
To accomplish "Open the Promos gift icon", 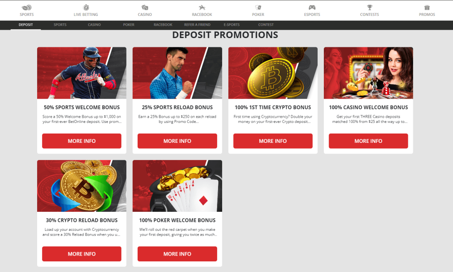I will coord(427,8).
